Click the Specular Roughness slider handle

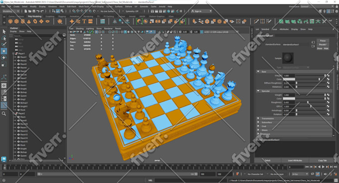[308, 102]
